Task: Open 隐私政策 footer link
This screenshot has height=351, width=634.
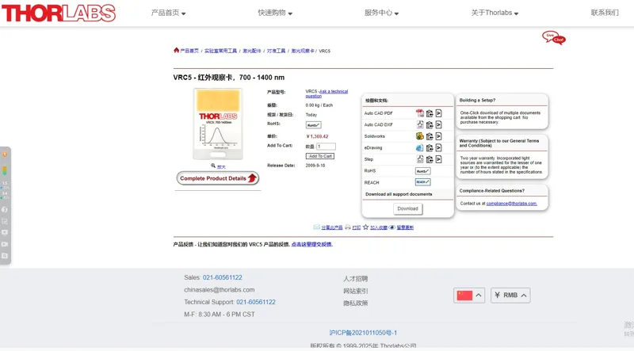Action: (355, 303)
